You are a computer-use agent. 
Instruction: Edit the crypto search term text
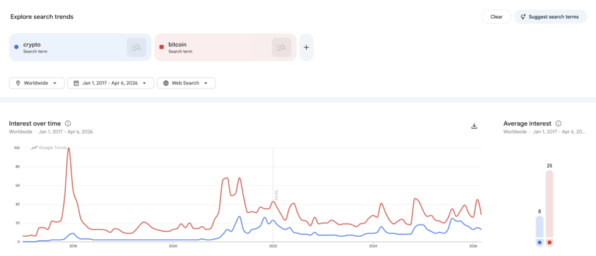click(x=31, y=44)
